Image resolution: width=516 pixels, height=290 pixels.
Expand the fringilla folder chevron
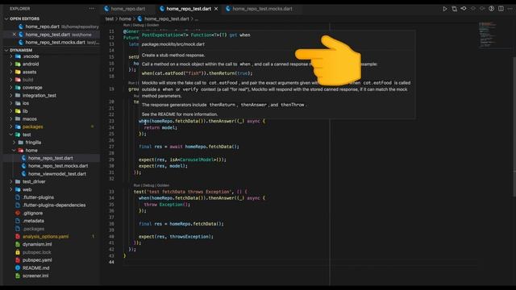15,143
